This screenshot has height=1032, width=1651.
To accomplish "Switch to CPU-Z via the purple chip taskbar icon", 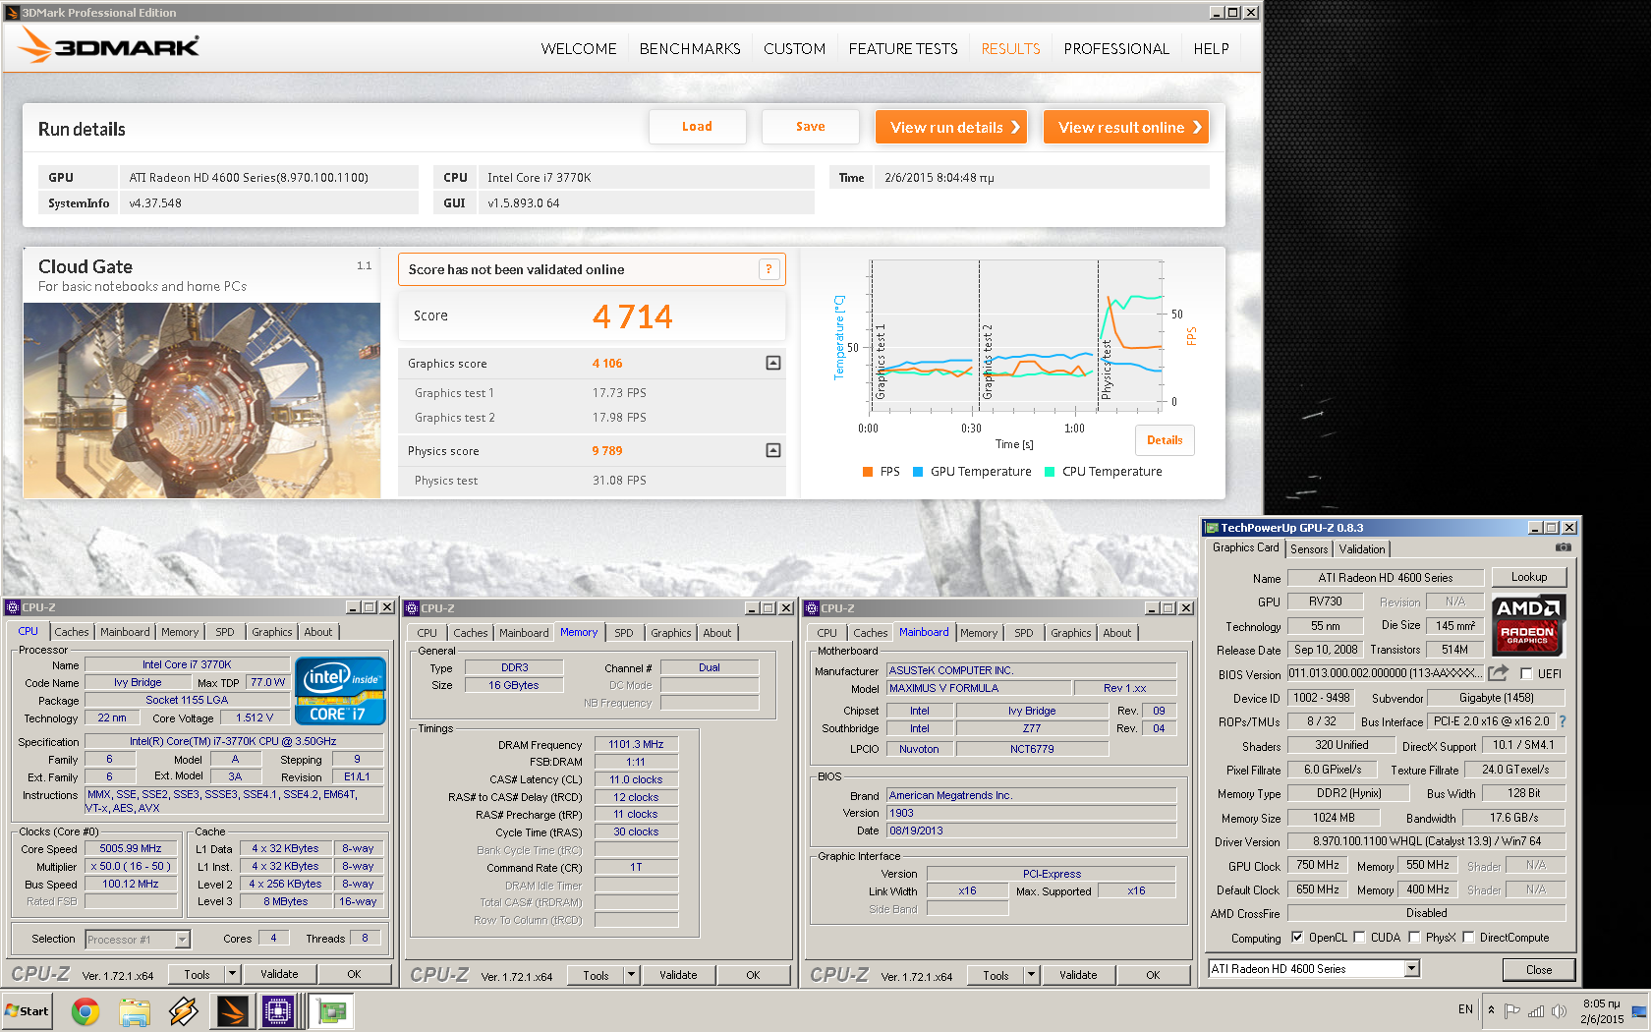I will (280, 1010).
